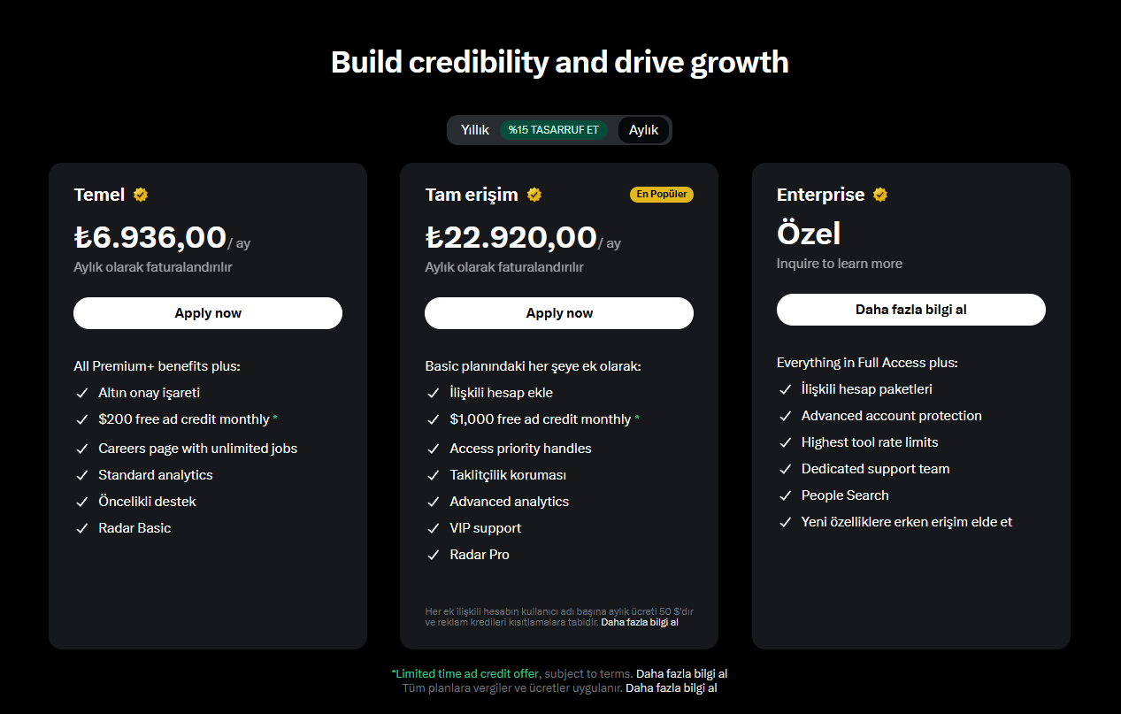Open taxes and fees Daha fazla bilgi al link
This screenshot has height=714, width=1121.
tap(671, 687)
